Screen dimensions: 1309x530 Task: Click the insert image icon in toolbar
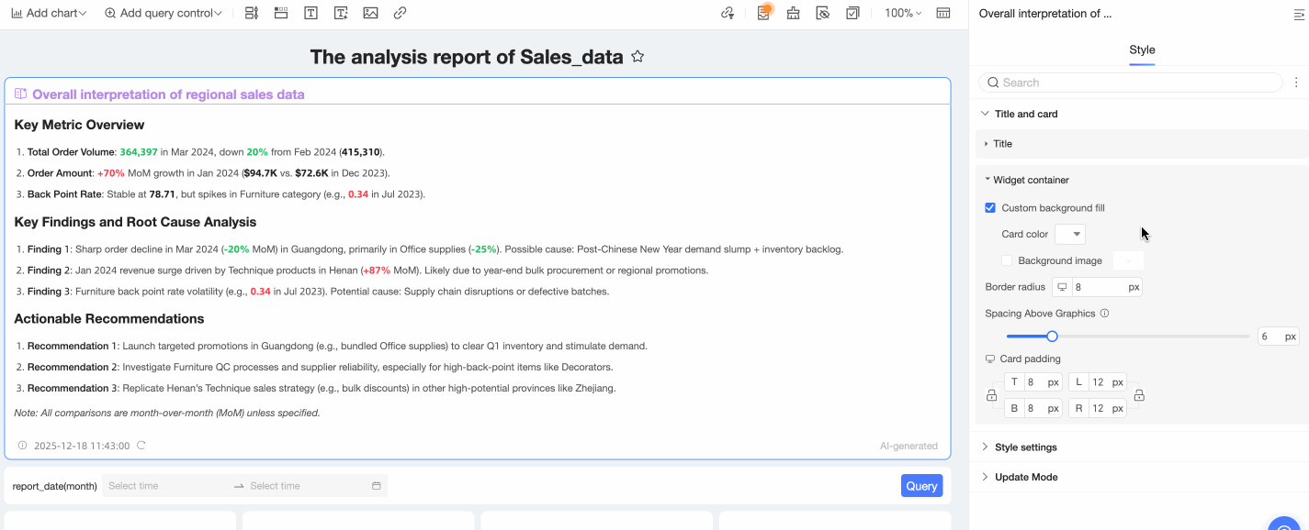coord(370,14)
